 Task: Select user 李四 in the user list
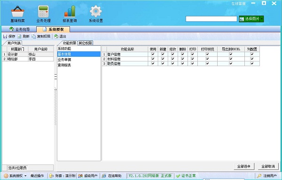pyautogui.click(x=40, y=59)
